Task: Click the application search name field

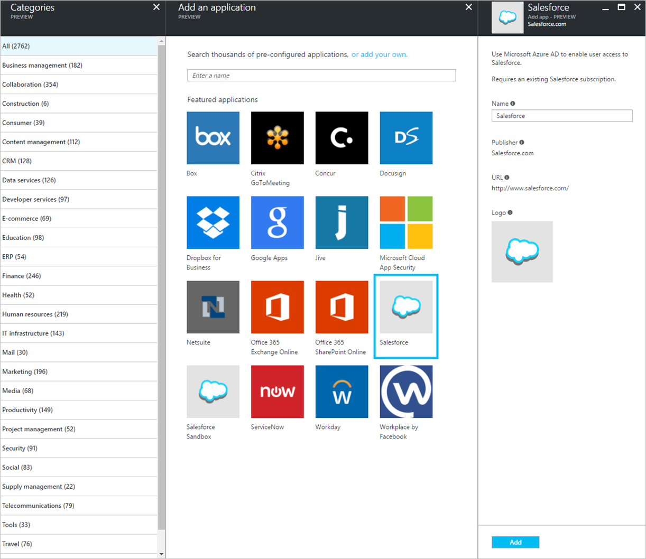Action: (321, 76)
